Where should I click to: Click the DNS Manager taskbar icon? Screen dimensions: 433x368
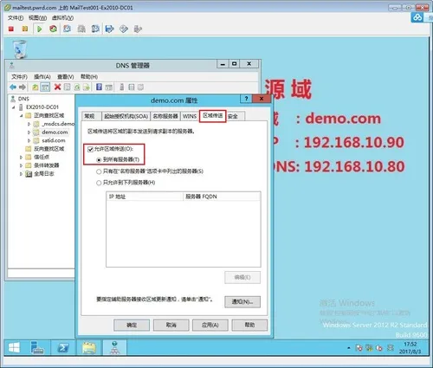[x=114, y=348]
